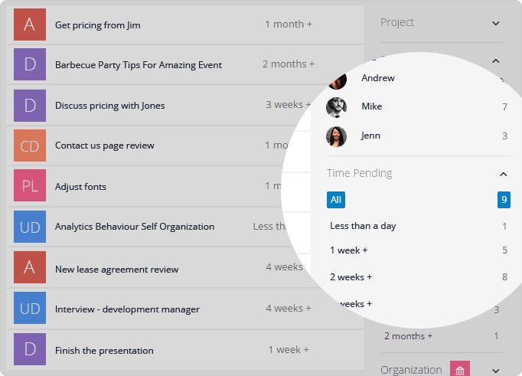Click the Organization filter heading
The image size is (522, 376).
(x=411, y=370)
